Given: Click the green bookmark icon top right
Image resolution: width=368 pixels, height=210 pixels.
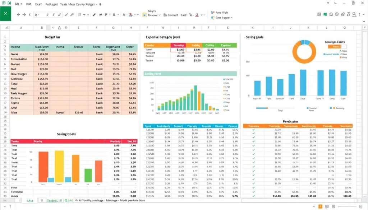Looking at the screenshot, I should pyautogui.click(x=325, y=14).
